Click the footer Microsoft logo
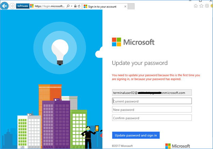Screen dimensions: 213x149 click(x=178, y=146)
